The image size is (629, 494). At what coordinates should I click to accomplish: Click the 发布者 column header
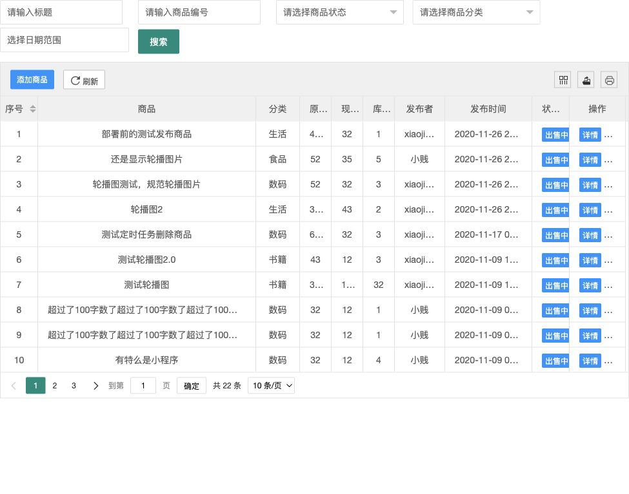pyautogui.click(x=419, y=109)
